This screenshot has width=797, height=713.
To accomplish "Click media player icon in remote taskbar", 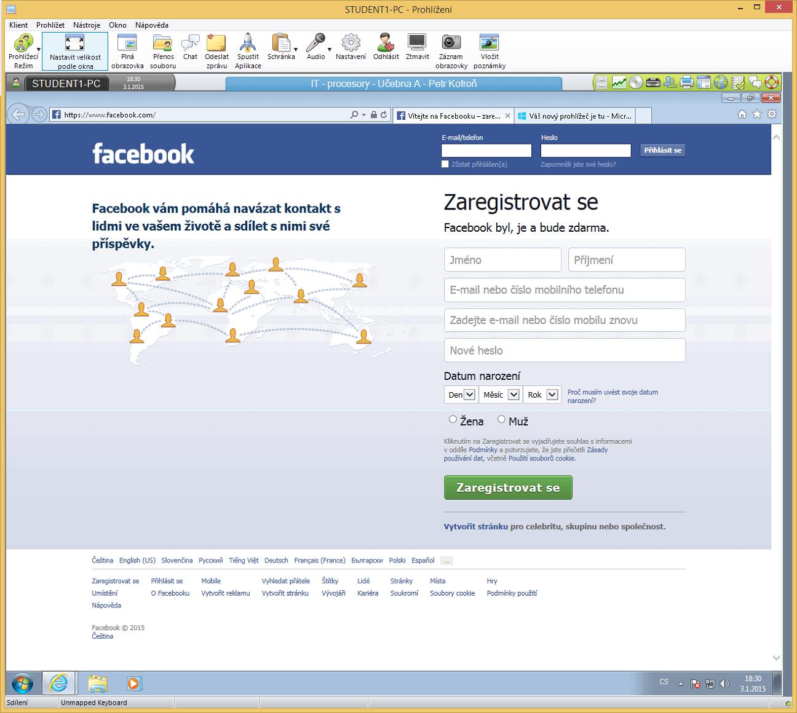I will 133,683.
